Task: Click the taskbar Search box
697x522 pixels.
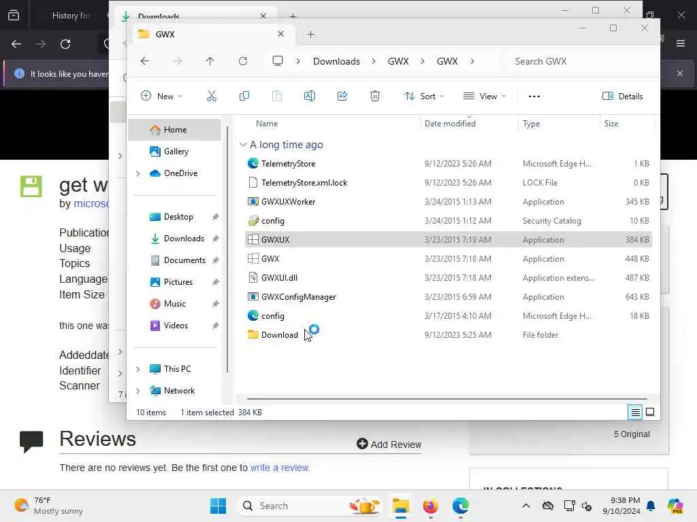Action: (x=310, y=506)
